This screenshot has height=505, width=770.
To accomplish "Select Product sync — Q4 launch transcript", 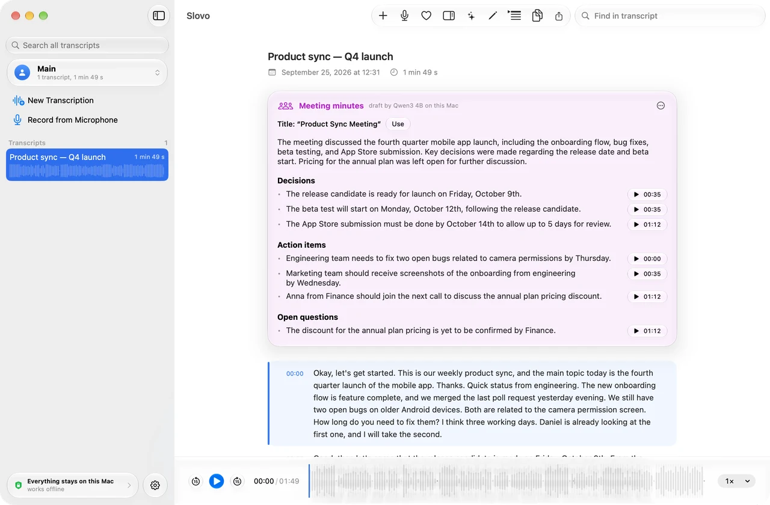I will (x=87, y=165).
